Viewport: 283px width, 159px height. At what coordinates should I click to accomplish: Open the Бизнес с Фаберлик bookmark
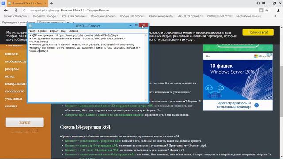coord(16,16)
